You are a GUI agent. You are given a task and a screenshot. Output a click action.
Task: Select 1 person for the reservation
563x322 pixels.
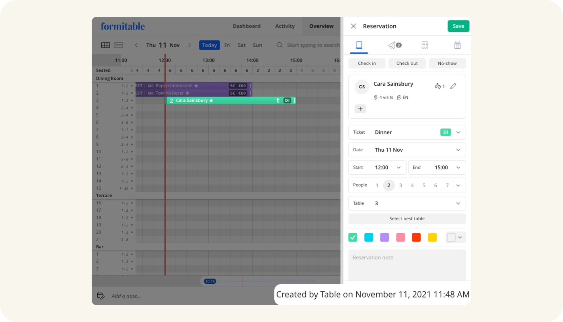tap(377, 185)
